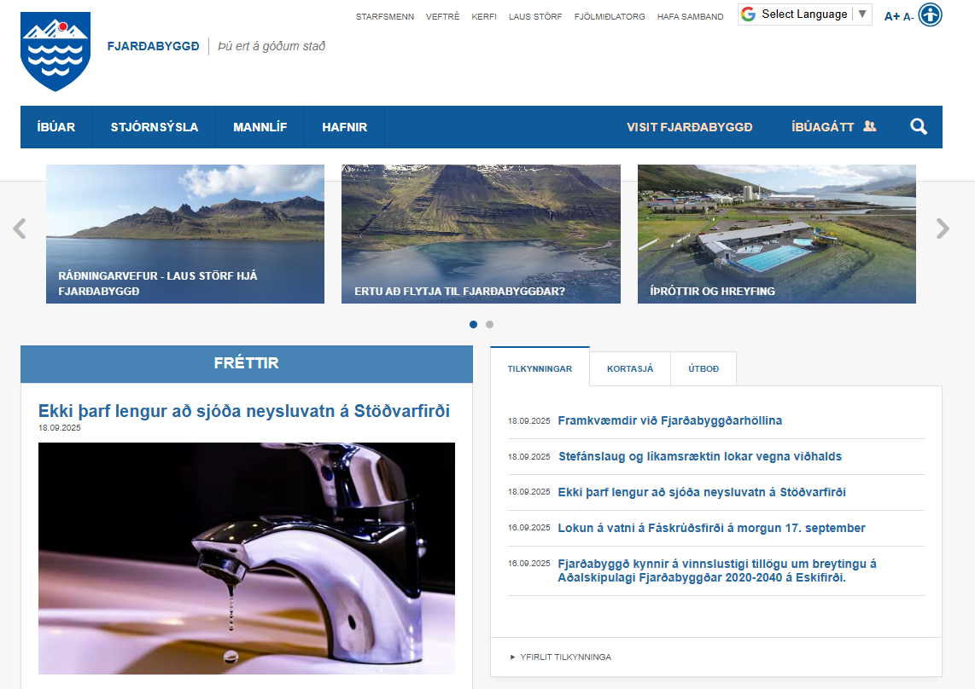Advance carousel with right arrow
Screen dimensions: 975x689
click(942, 229)
